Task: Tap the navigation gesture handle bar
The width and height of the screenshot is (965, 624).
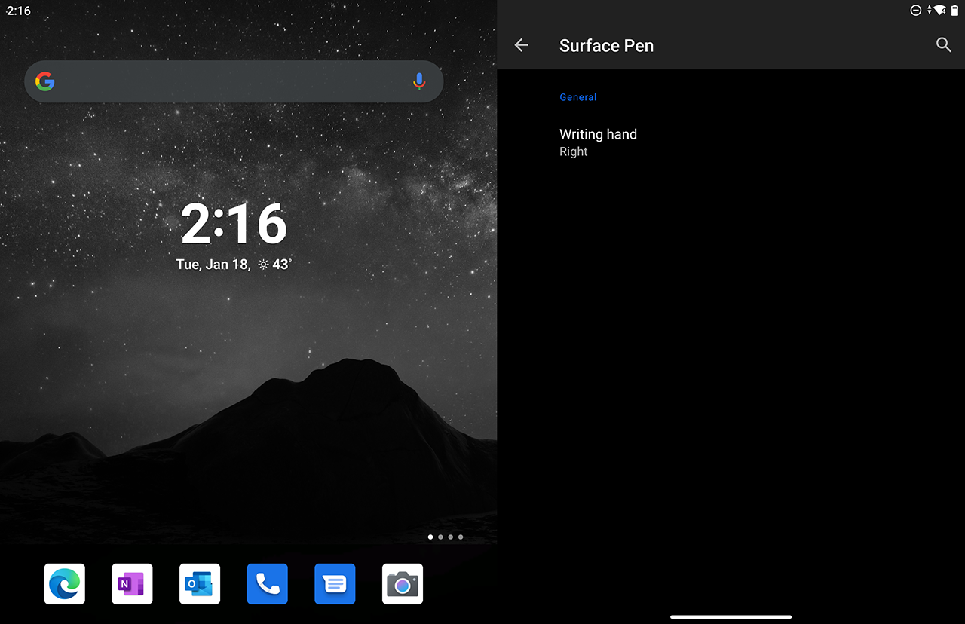Action: pyautogui.click(x=731, y=616)
